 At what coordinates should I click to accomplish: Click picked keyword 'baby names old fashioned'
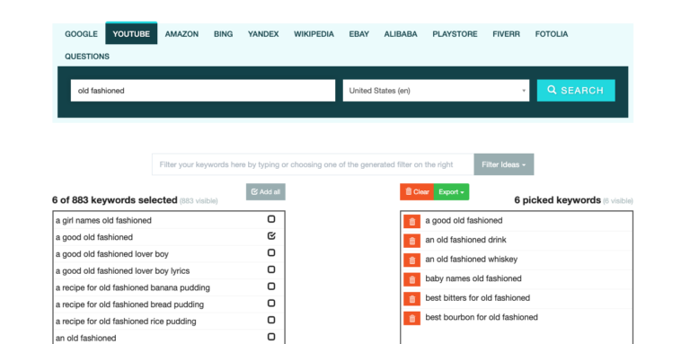(x=473, y=278)
